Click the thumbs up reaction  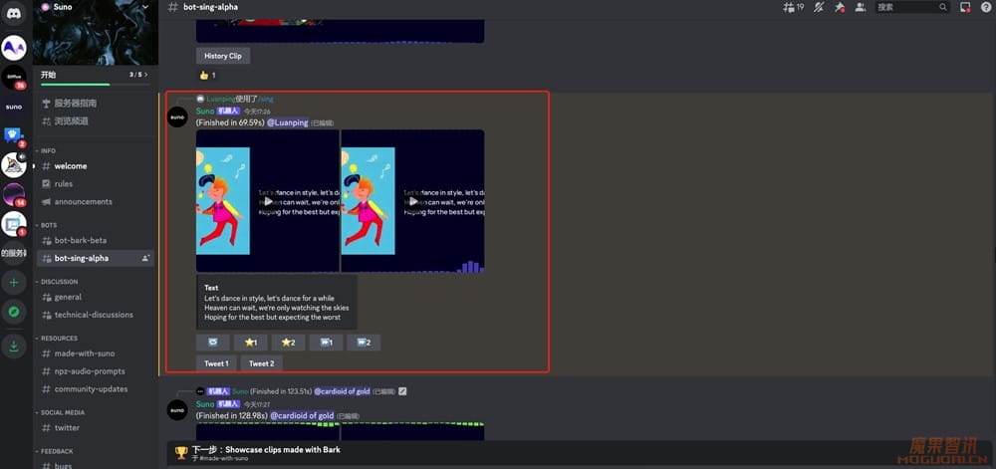click(208, 75)
